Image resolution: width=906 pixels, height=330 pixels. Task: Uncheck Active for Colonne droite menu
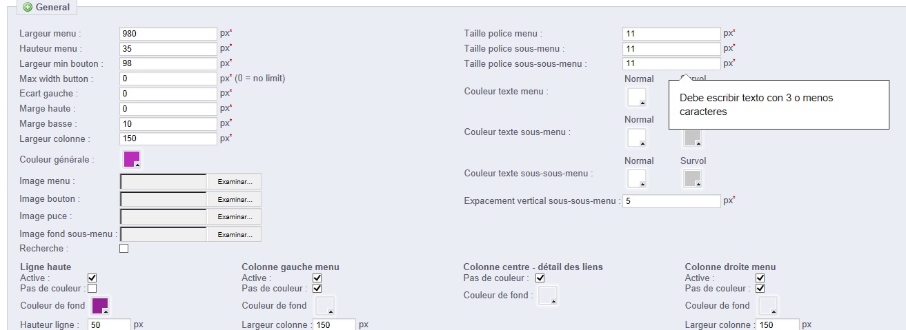coord(760,278)
